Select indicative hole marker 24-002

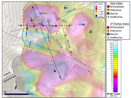pyautogui.click(x=66, y=21)
